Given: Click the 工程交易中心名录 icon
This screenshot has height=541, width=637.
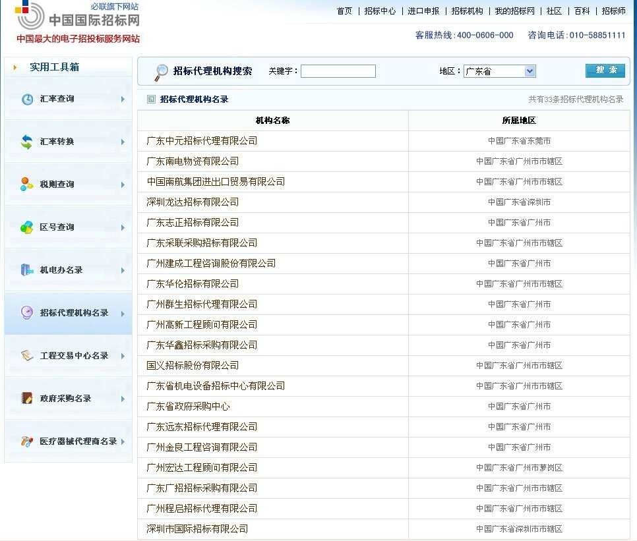Looking at the screenshot, I should click(x=27, y=356).
